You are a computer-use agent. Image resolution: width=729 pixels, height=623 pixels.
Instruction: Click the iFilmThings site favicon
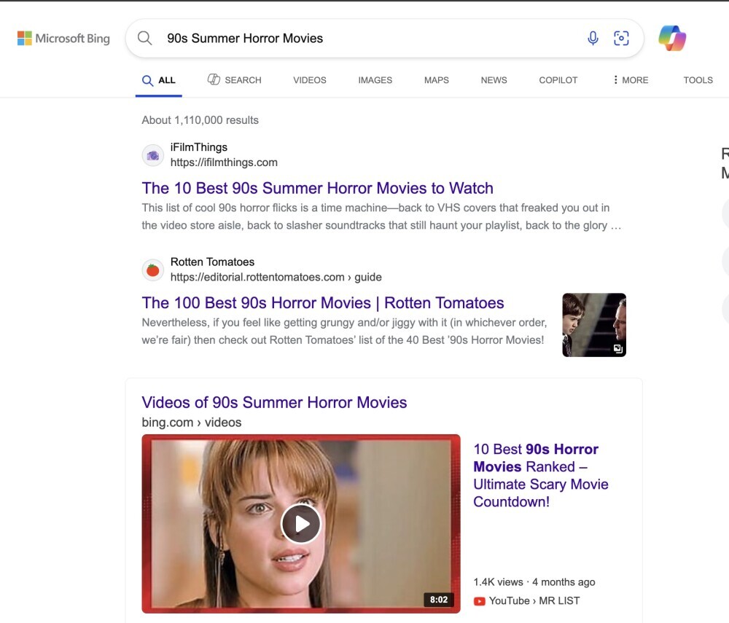click(x=152, y=154)
